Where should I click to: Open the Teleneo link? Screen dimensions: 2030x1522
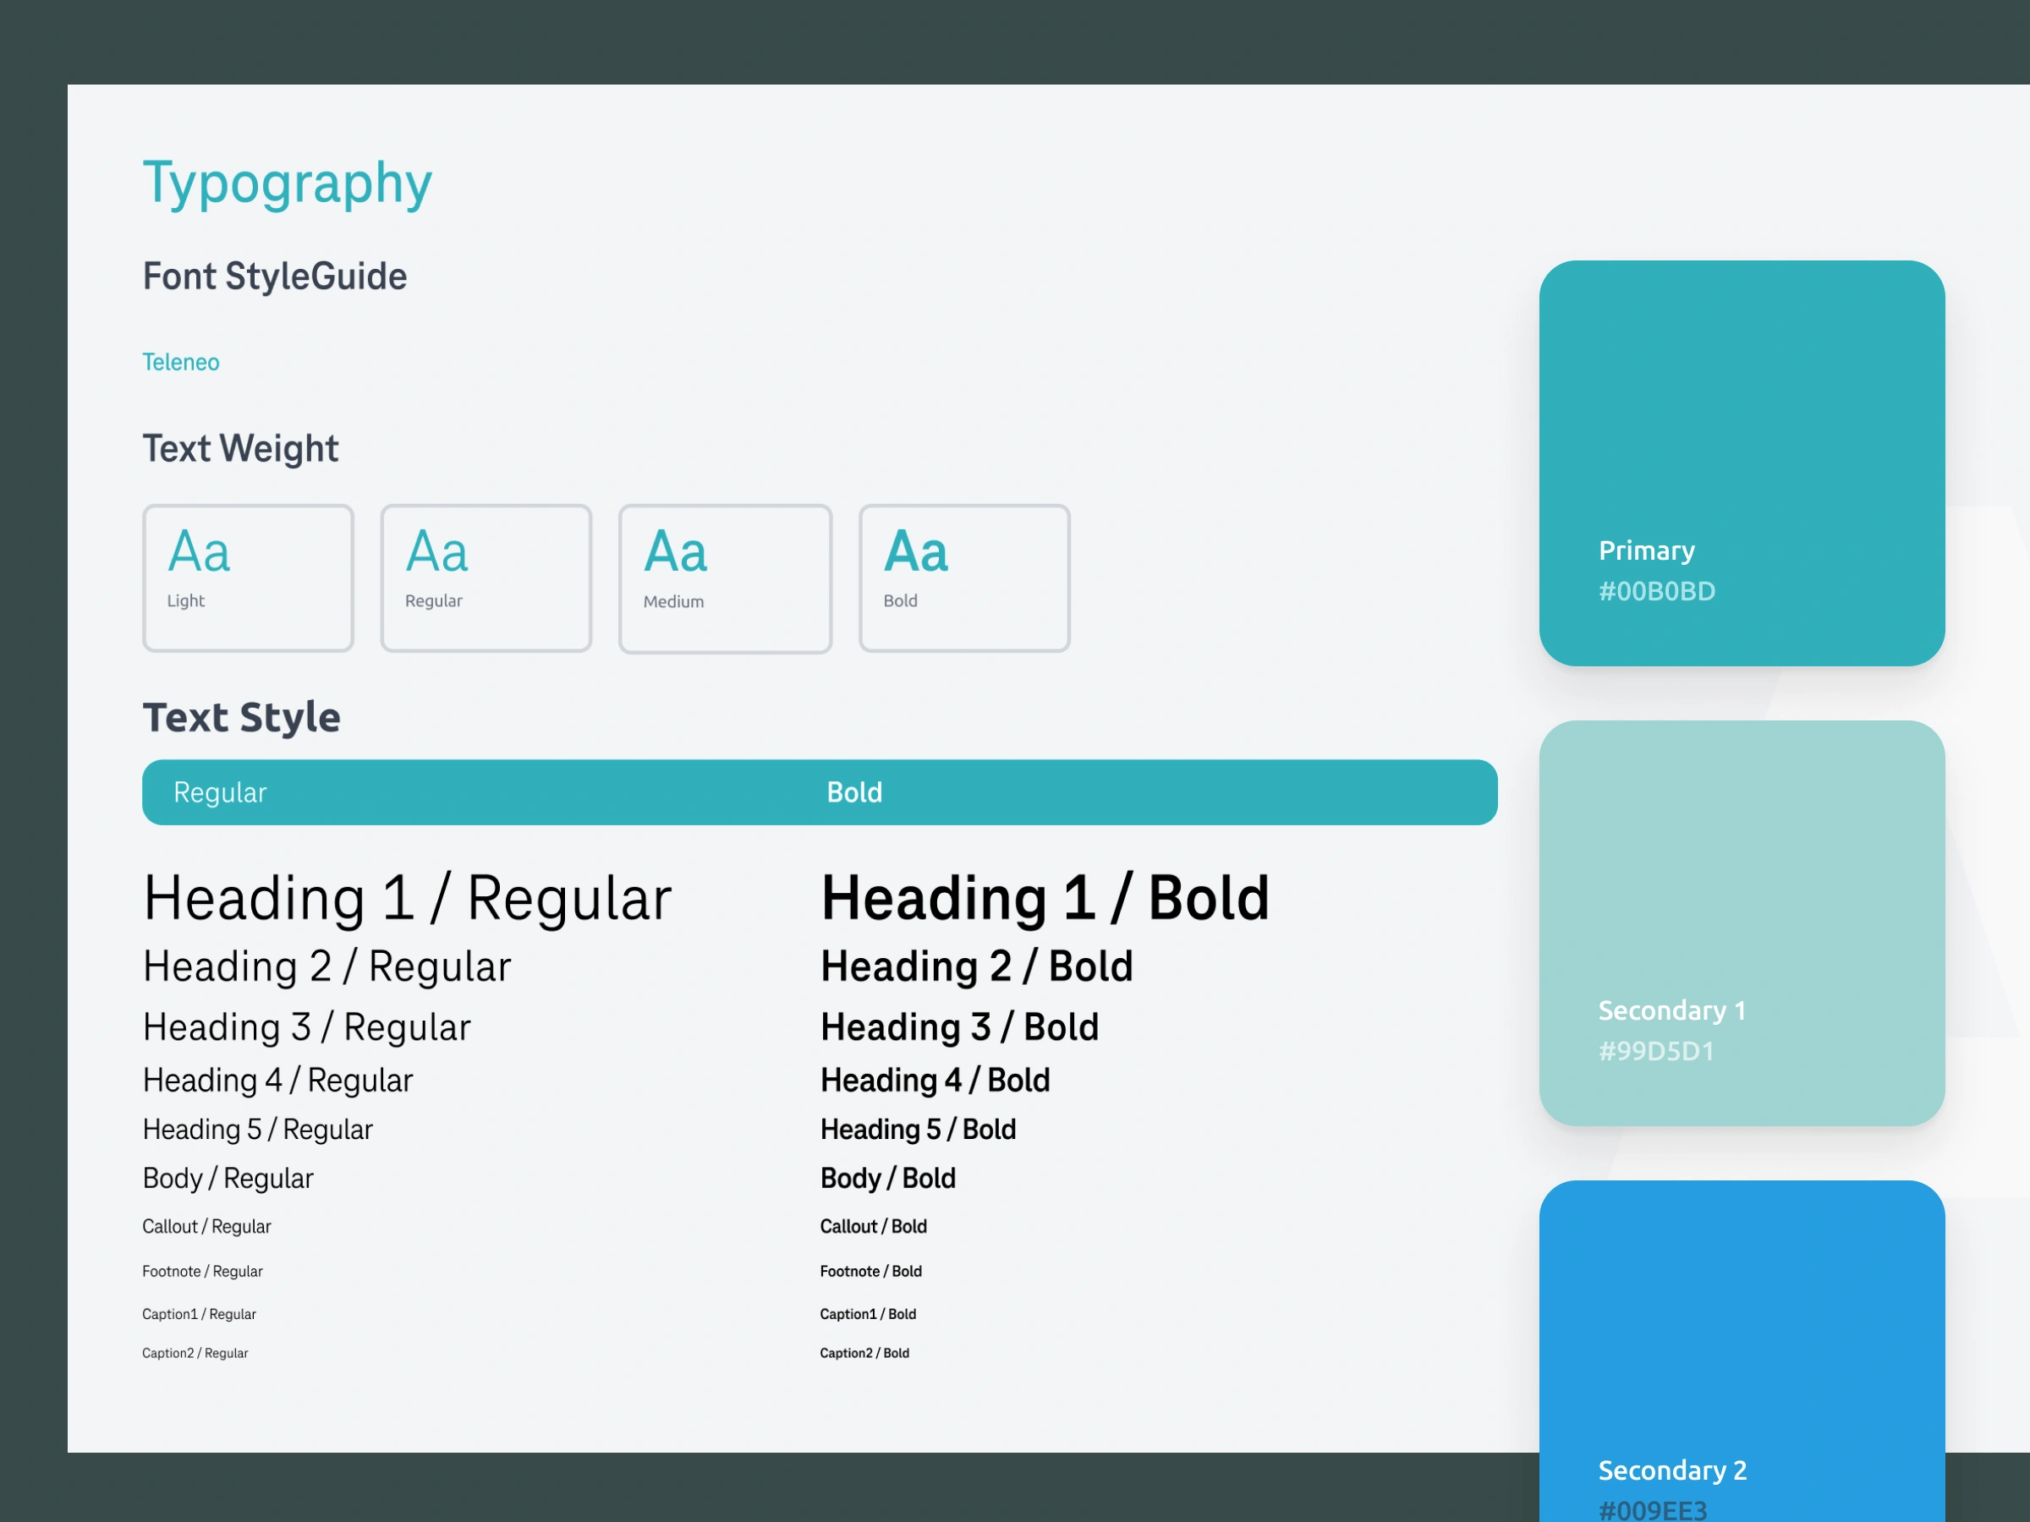[x=181, y=361]
